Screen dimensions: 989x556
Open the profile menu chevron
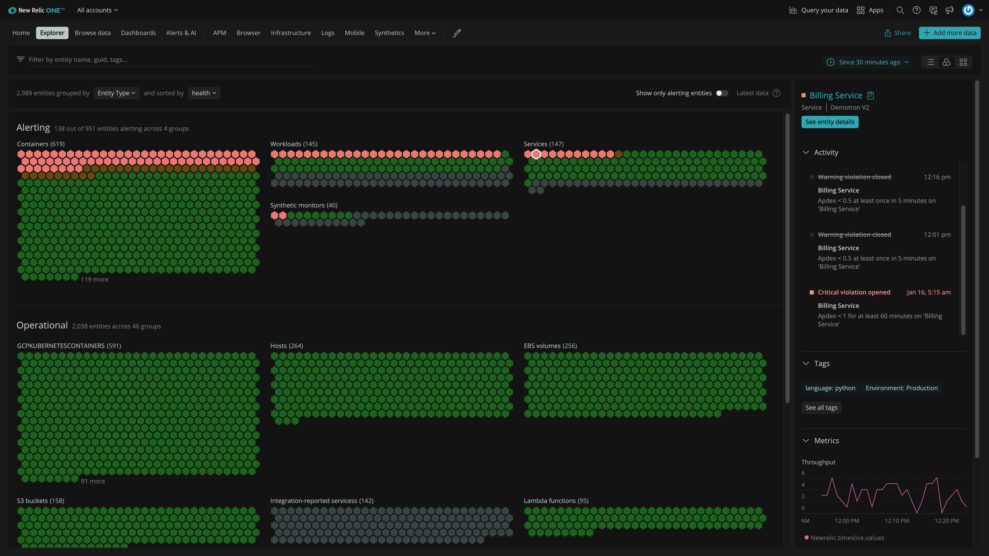[x=981, y=11]
